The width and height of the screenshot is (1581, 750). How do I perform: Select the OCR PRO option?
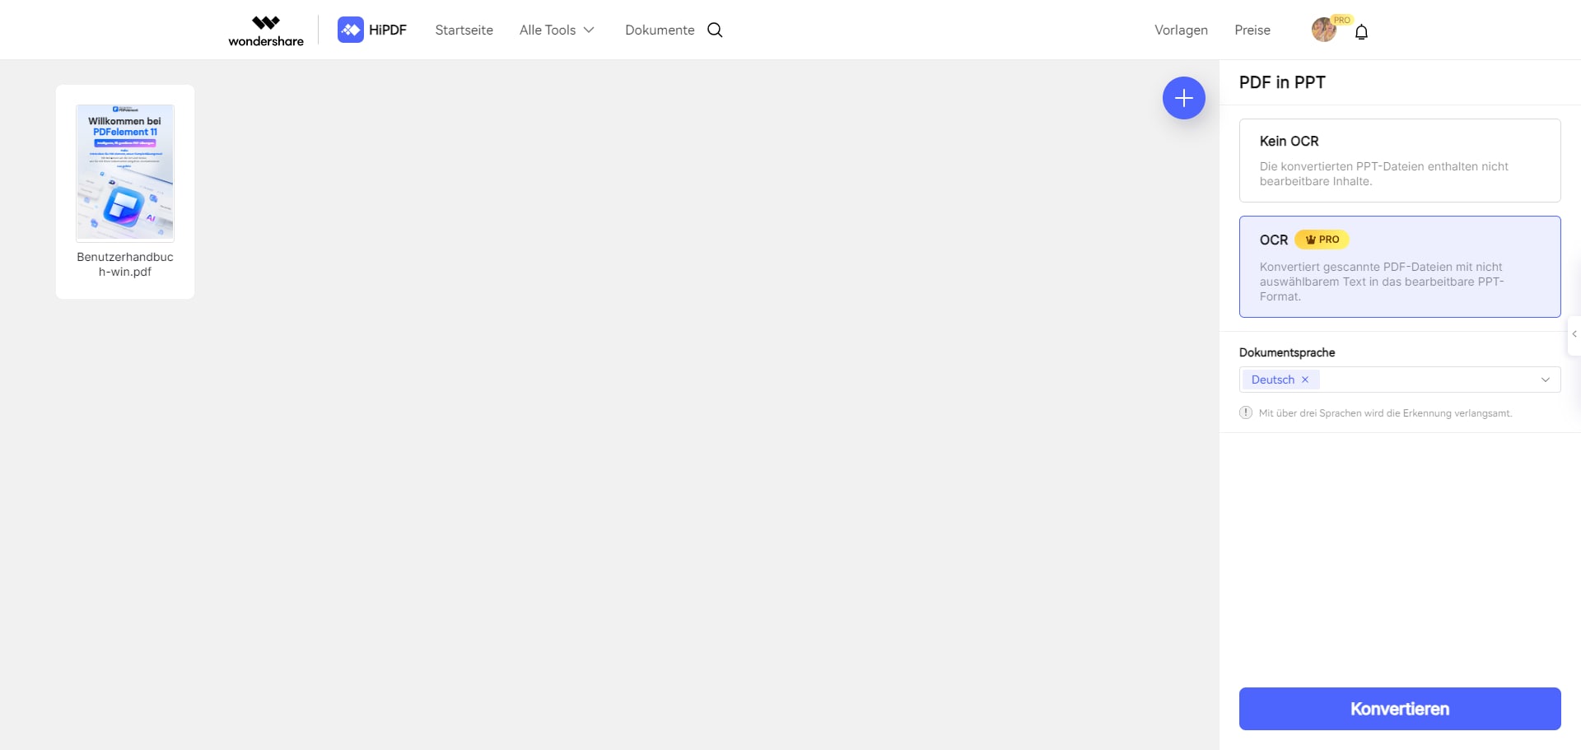tap(1400, 267)
